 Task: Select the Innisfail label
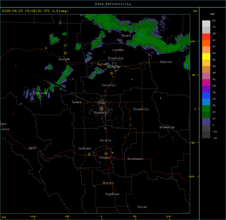(109, 85)
